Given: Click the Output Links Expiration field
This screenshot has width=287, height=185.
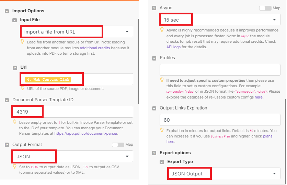Looking at the screenshot, I should (220, 120).
